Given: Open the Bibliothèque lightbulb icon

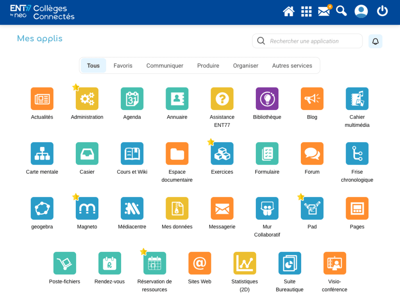Looking at the screenshot, I should coord(267,99).
